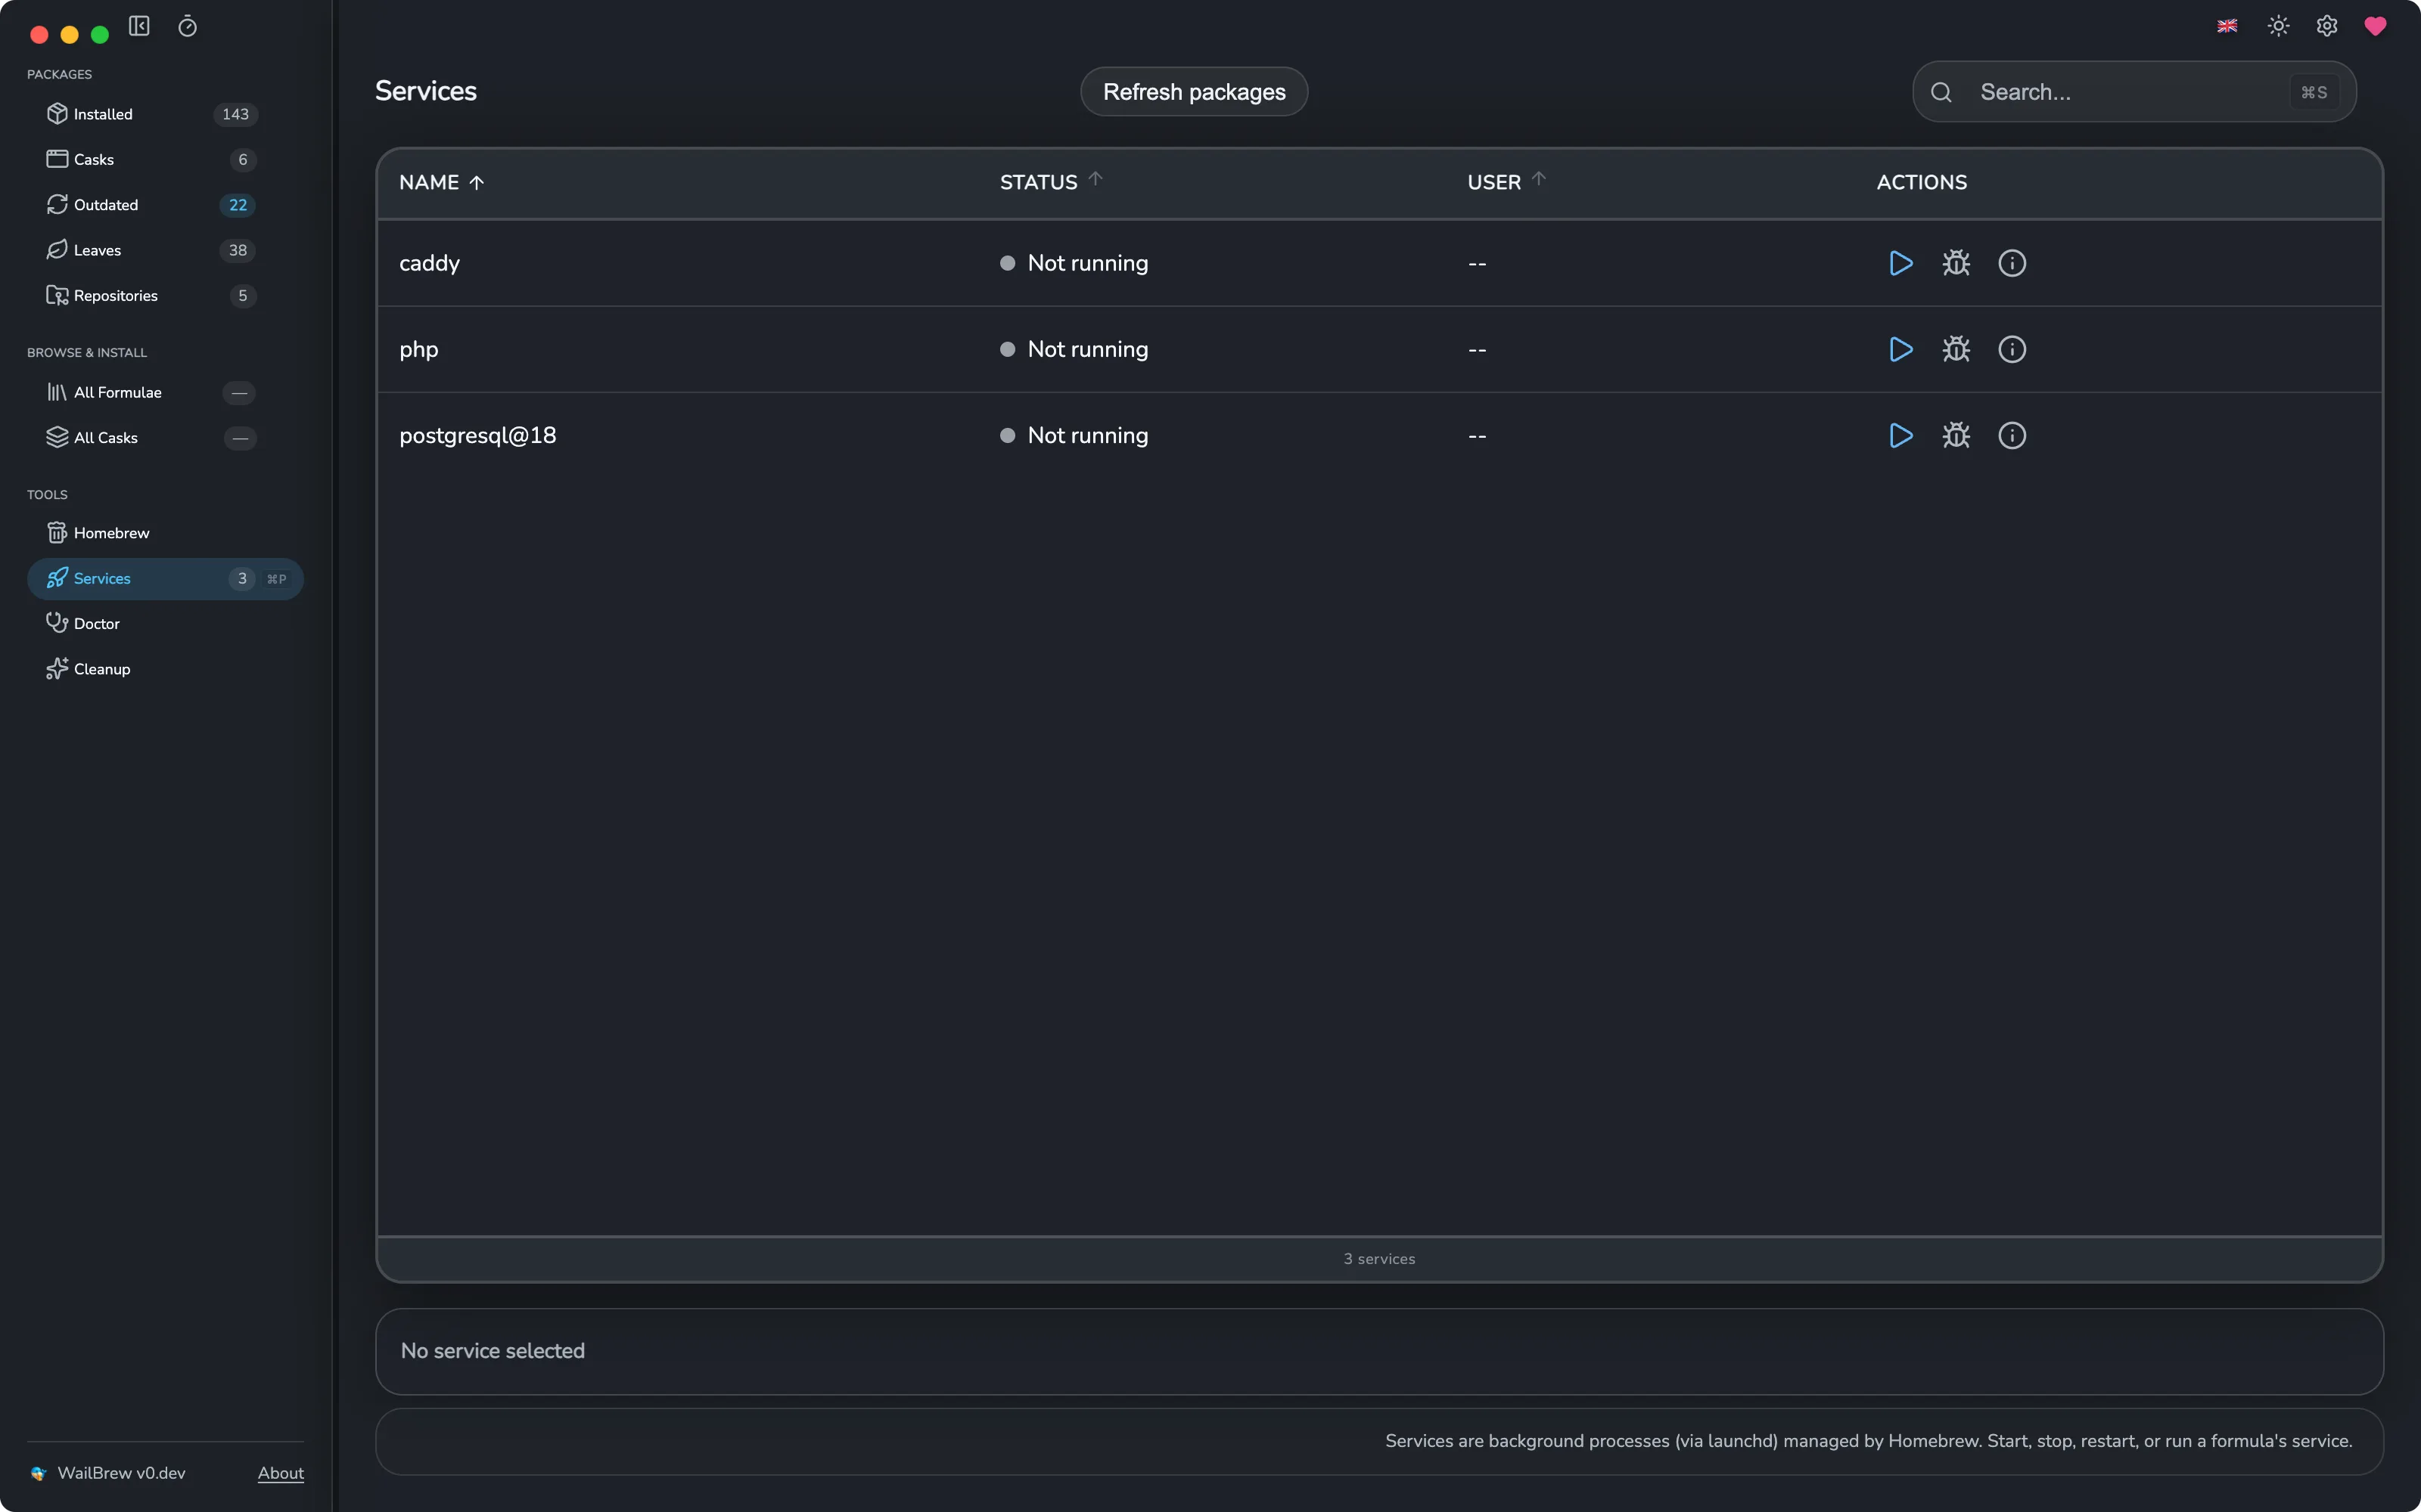The height and width of the screenshot is (1512, 2421).
Task: Select the caddy service row
Action: 1378,263
